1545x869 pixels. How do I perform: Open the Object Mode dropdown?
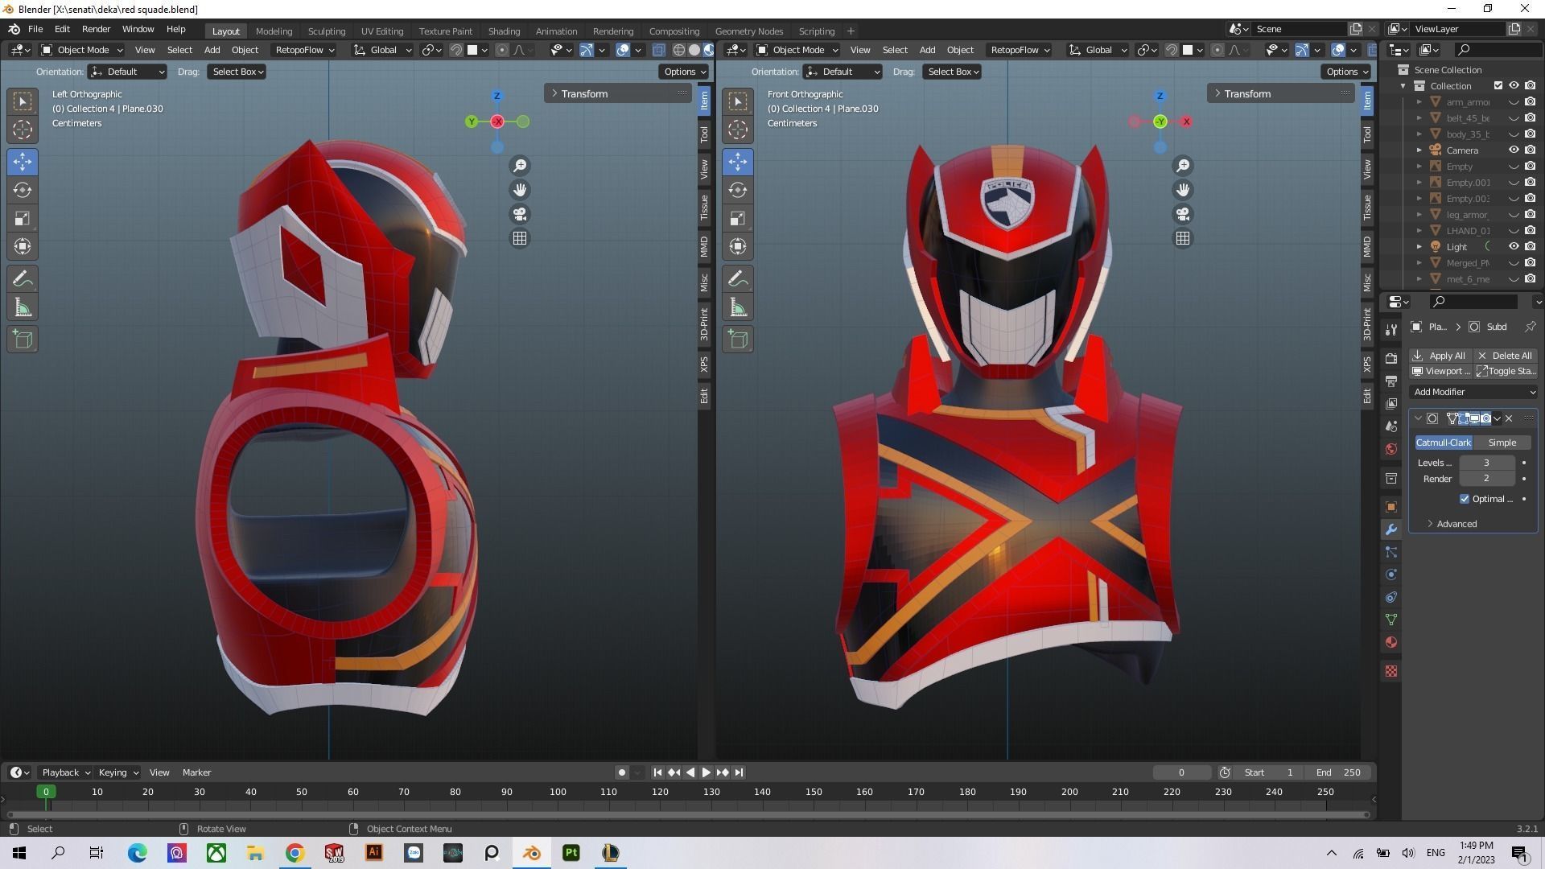[80, 50]
